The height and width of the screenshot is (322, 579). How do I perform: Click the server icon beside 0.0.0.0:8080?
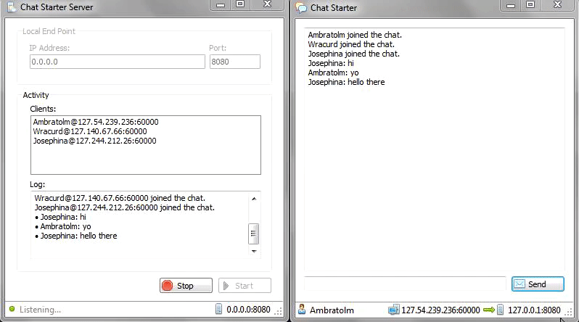[218, 309]
